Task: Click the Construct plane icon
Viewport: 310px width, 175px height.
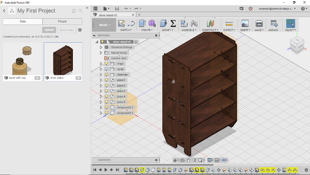Action: coord(210,24)
